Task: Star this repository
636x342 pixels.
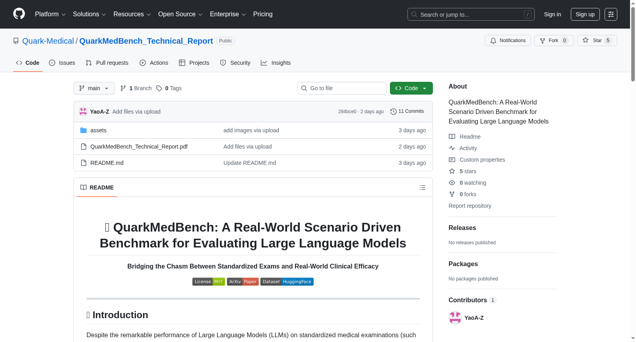Action: point(597,41)
